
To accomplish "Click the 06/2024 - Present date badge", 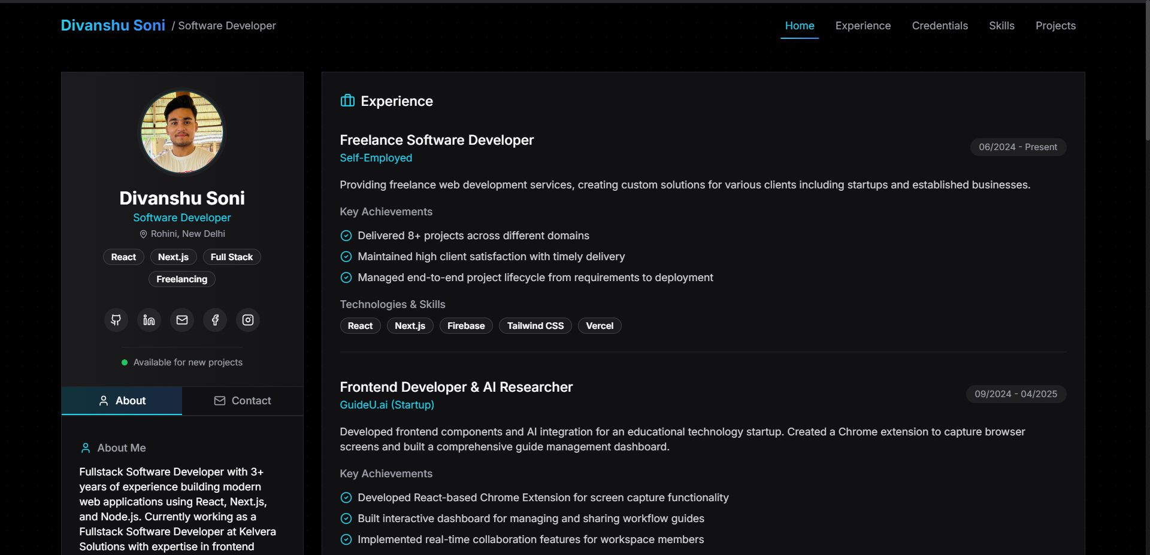I will point(1018,147).
